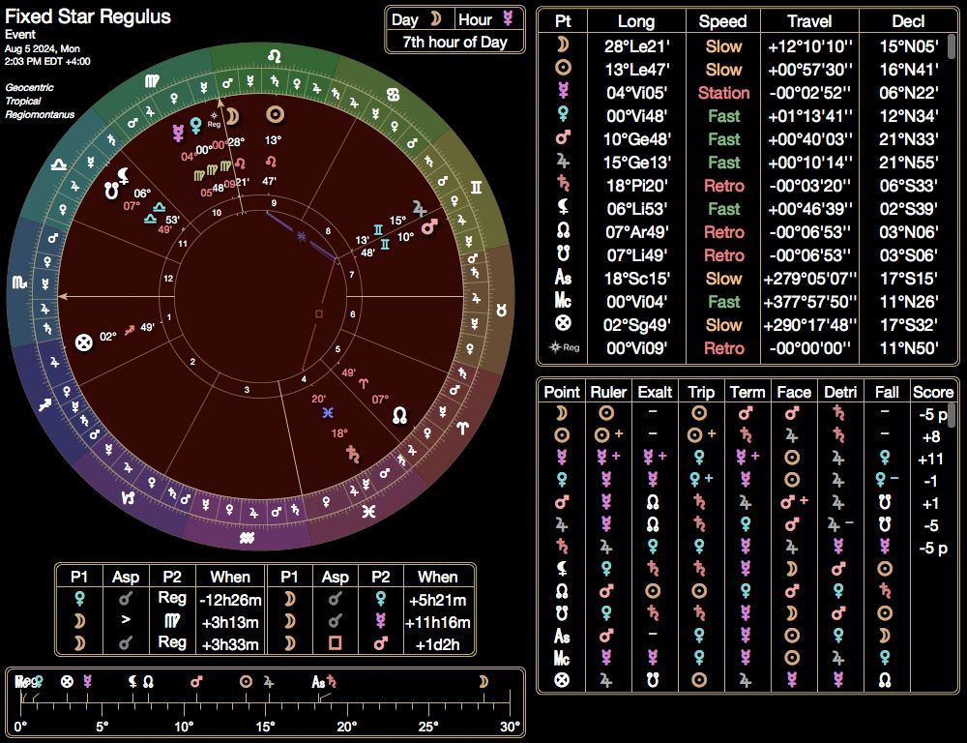Click the Capricorn sign on the outer zodiac ring
967x743 pixels.
click(x=129, y=496)
